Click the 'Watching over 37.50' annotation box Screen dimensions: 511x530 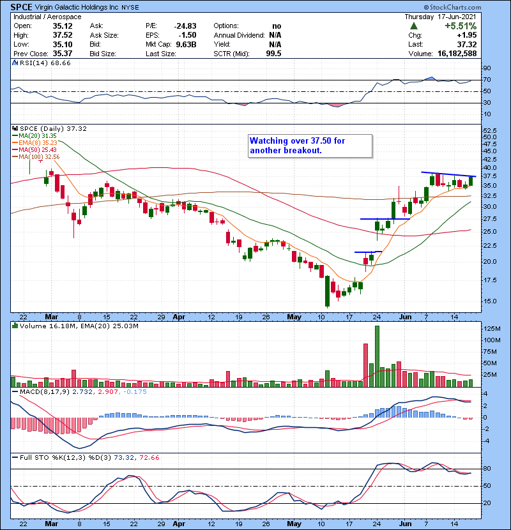310,146
